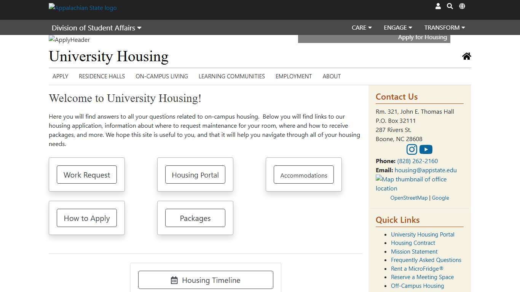The image size is (520, 292).
Task: Email housing via housing@appstate.edu link
Action: [426, 170]
